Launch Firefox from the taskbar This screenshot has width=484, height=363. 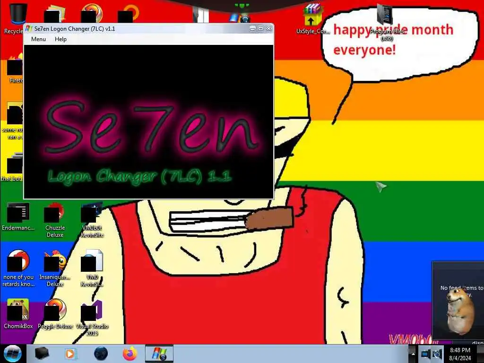pos(130,354)
